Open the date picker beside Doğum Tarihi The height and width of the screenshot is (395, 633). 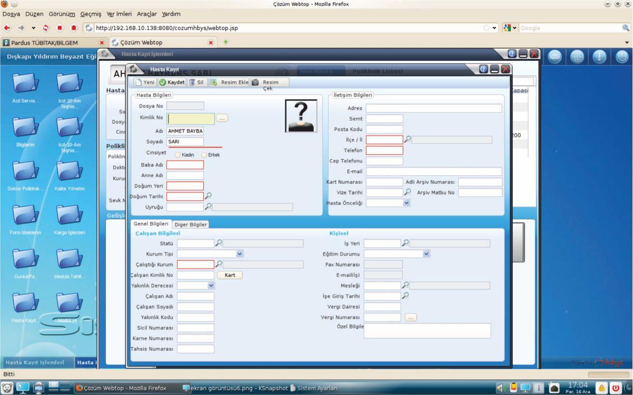[208, 196]
